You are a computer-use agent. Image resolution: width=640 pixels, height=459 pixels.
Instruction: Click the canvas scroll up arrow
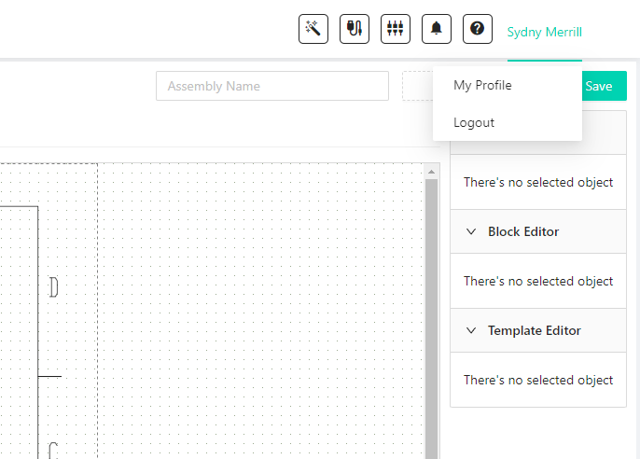coord(431,172)
